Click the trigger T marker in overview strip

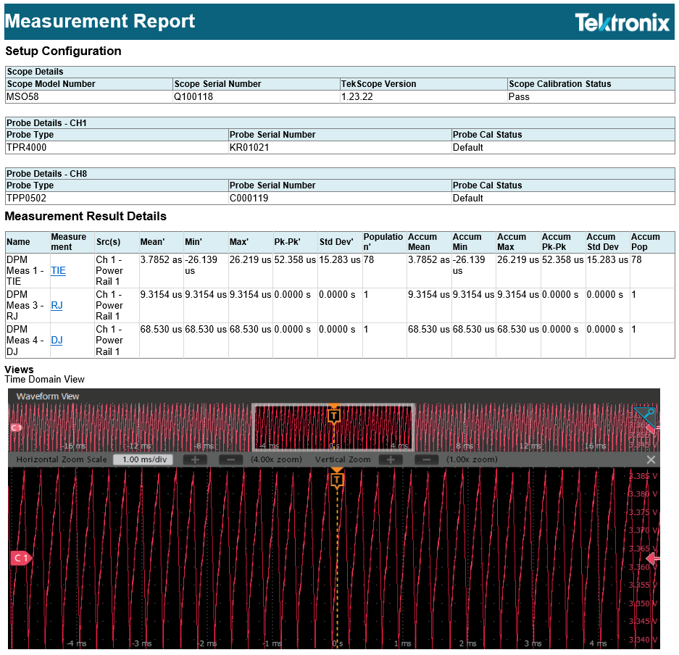coord(333,415)
